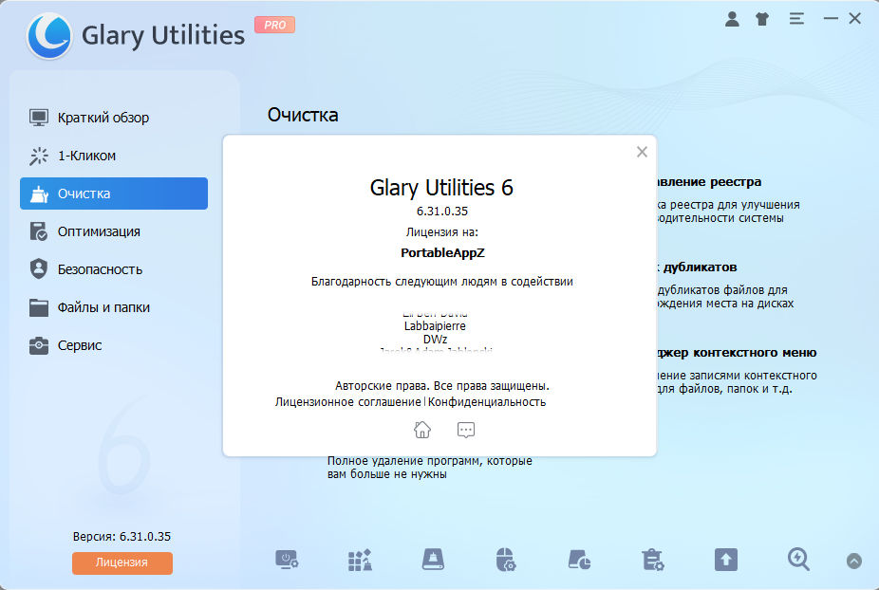Click the Labbaipierre contributor name
This screenshot has width=879, height=590.
point(435,326)
